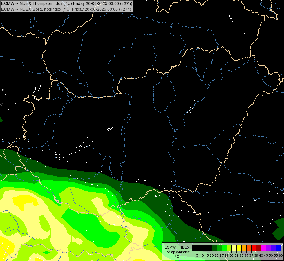This screenshot has width=284, height=261.
Task: Click the medium green 25–27 legend swatch
Action: pyautogui.click(x=219, y=248)
